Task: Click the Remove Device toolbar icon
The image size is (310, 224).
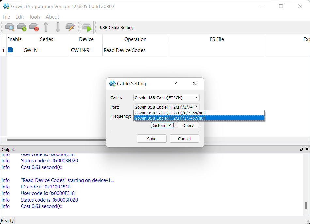Action: pos(34,27)
